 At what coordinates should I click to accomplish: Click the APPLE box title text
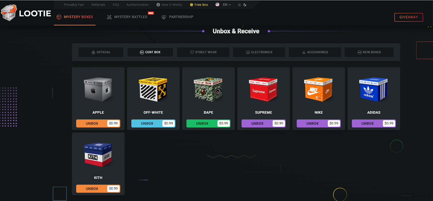click(x=98, y=112)
